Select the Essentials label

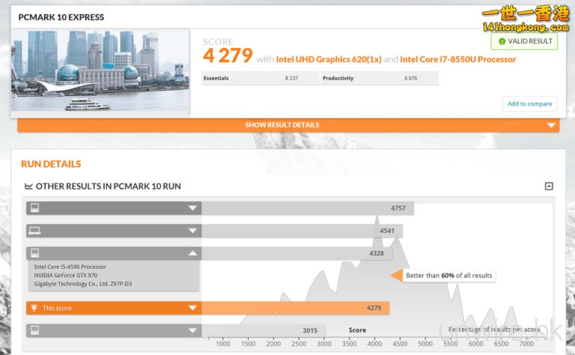click(x=216, y=78)
